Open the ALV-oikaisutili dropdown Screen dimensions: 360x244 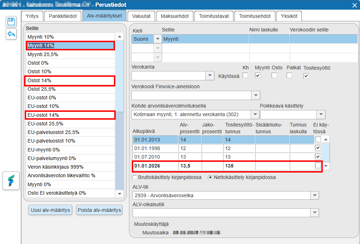pyautogui.click(x=315, y=213)
